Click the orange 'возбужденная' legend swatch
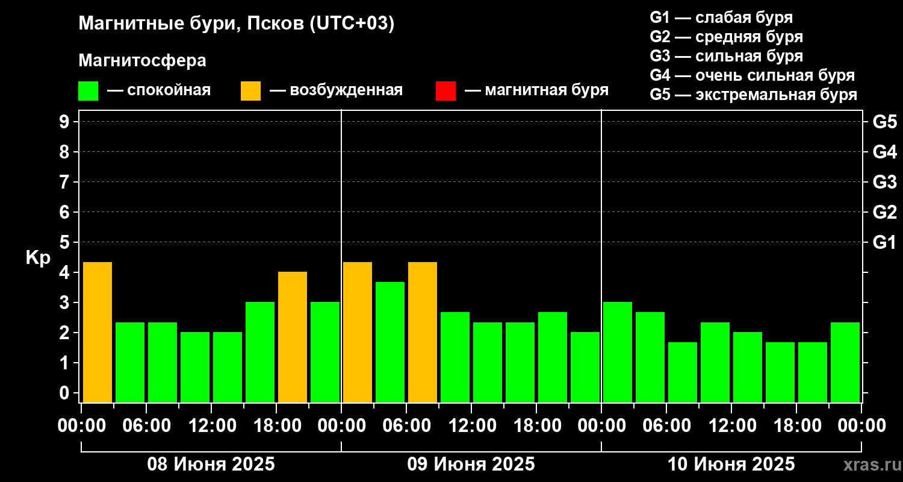903x482 pixels. tap(250, 91)
